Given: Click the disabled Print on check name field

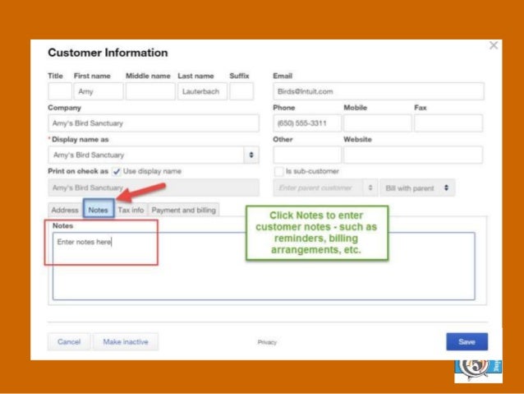Looking at the screenshot, I should point(154,188).
